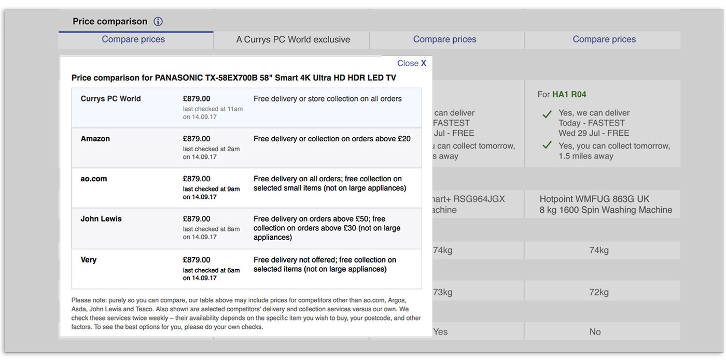This screenshot has width=726, height=364.
Task: Select 'Wed 29 Jul - FREE' delivery text
Action: tap(594, 133)
